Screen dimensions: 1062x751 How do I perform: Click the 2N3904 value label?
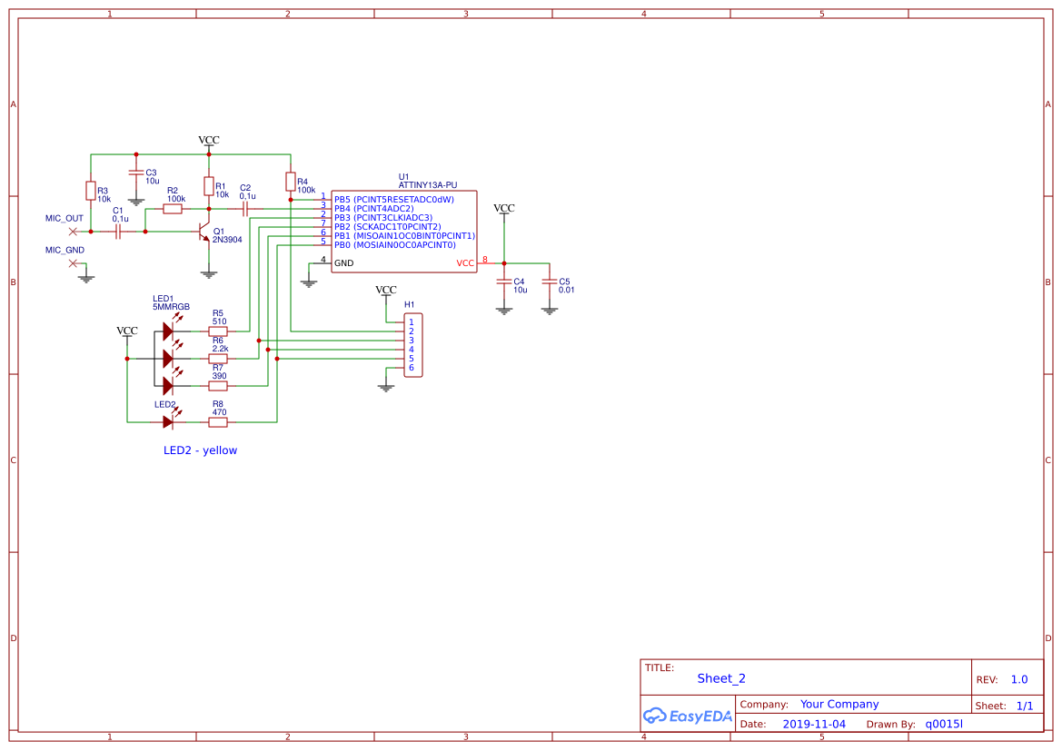click(x=227, y=240)
